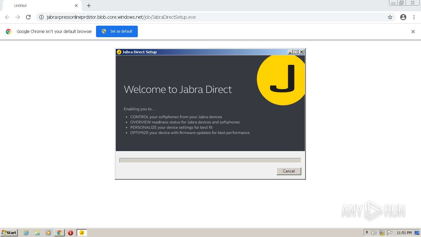
Task: Open the red Opera icon in the taskbar
Action: (70, 233)
